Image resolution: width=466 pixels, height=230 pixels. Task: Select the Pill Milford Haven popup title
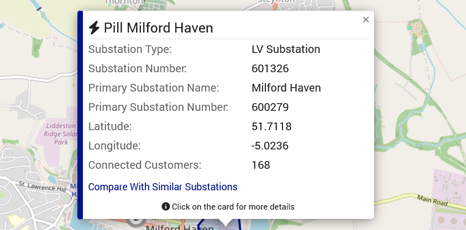pyautogui.click(x=158, y=28)
